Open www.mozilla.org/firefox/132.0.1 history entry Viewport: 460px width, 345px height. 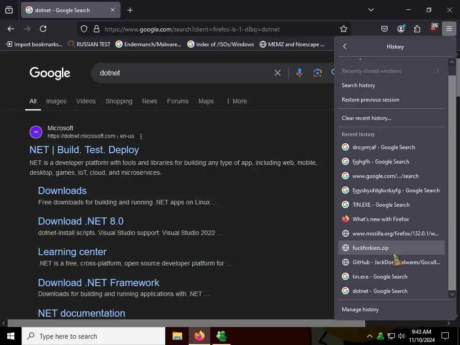[391, 234]
